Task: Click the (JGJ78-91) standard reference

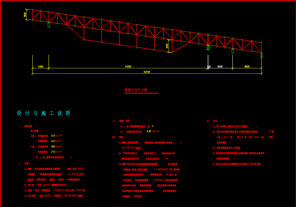Action: tap(128, 148)
